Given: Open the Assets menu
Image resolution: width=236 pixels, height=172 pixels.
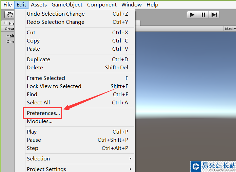Looking at the screenshot, I should point(39,5).
